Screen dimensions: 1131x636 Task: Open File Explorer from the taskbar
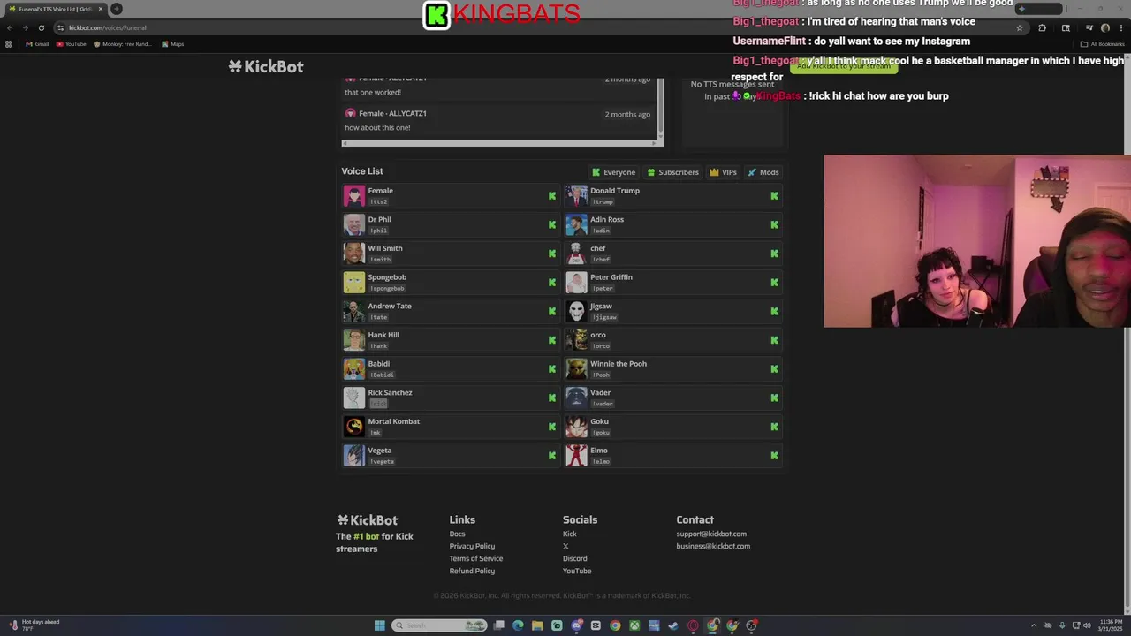point(537,625)
